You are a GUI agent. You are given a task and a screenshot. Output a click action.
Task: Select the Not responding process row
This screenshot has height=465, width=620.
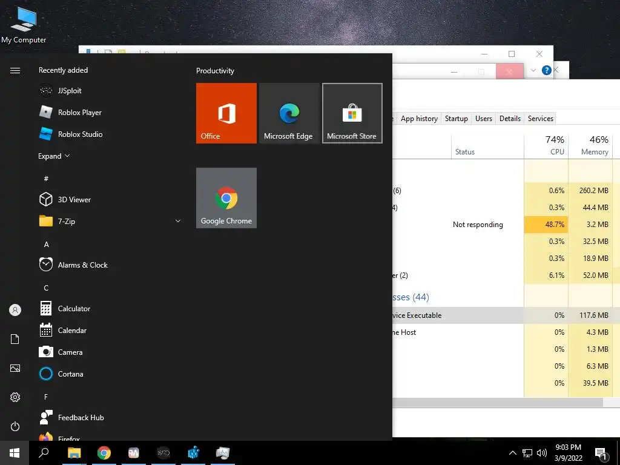[x=506, y=224]
